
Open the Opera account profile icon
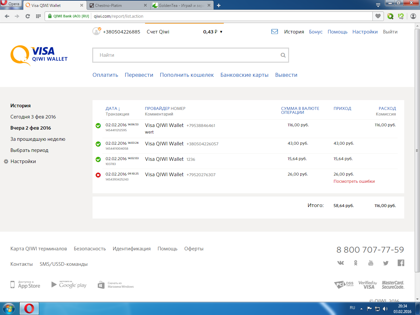click(413, 16)
